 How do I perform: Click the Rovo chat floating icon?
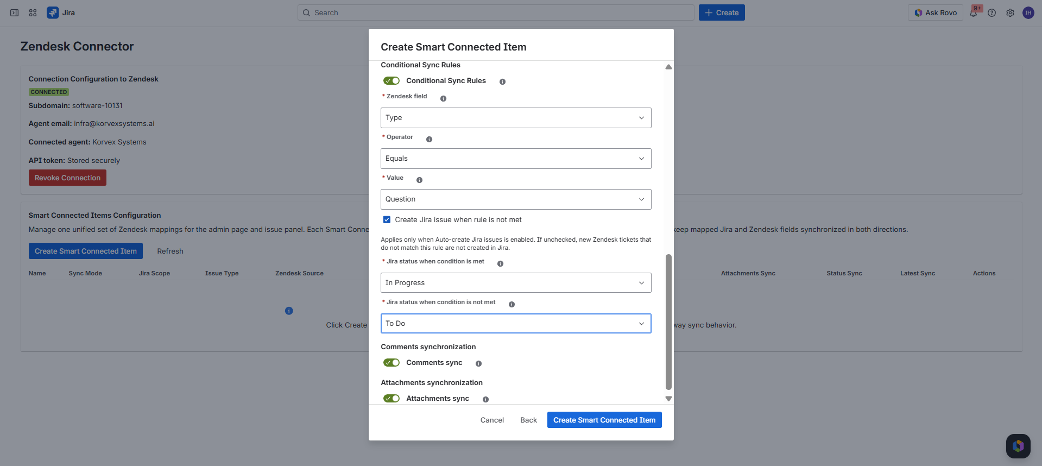(1018, 446)
